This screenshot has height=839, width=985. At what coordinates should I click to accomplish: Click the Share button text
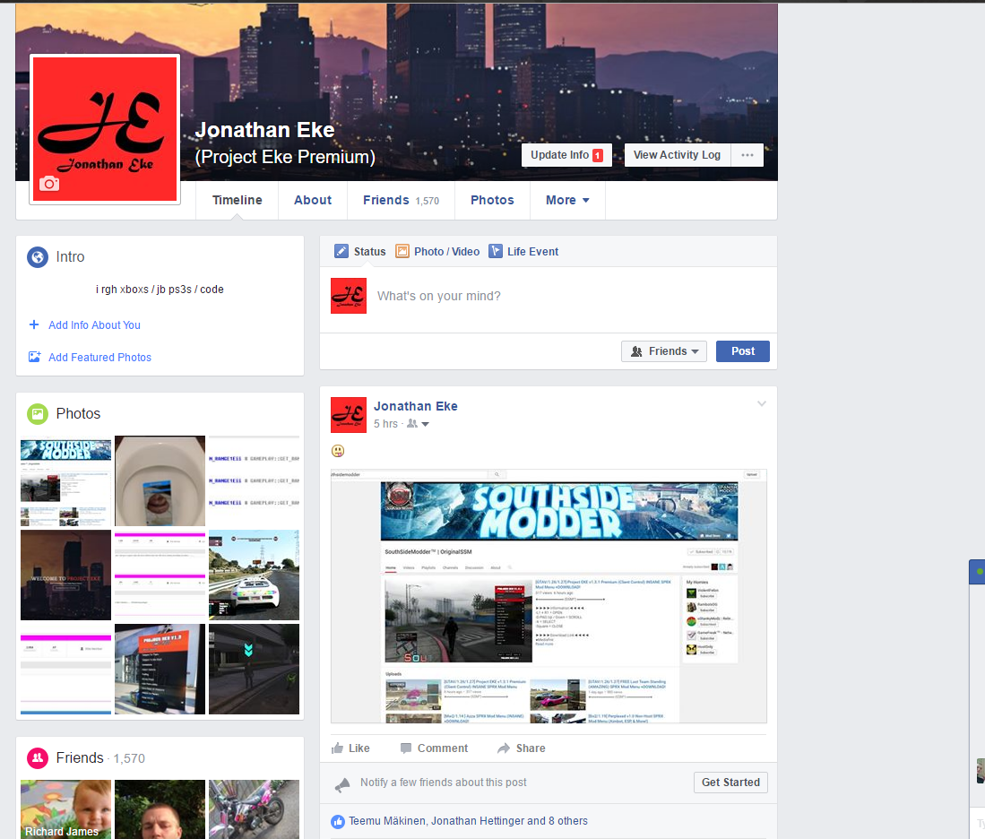(531, 748)
